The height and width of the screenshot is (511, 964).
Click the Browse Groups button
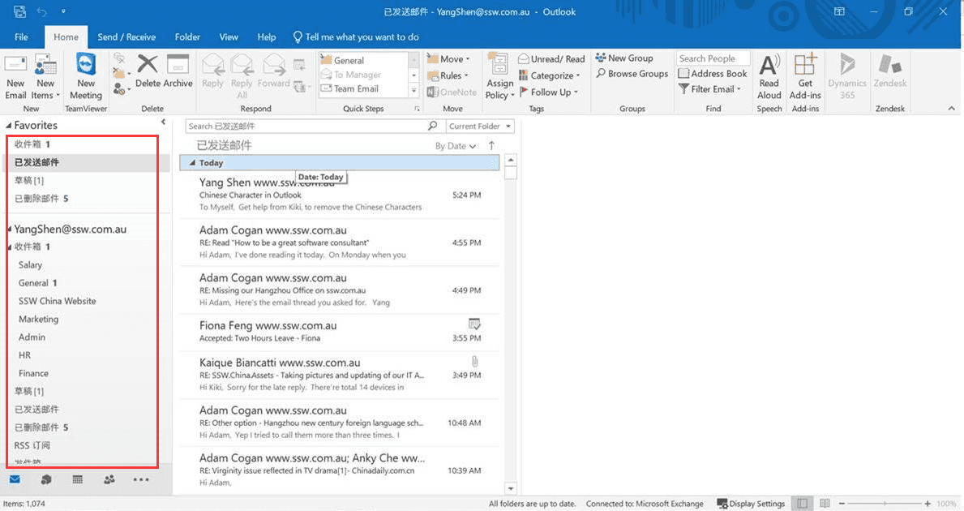click(632, 74)
